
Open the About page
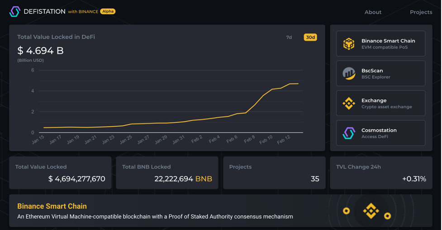[373, 12]
